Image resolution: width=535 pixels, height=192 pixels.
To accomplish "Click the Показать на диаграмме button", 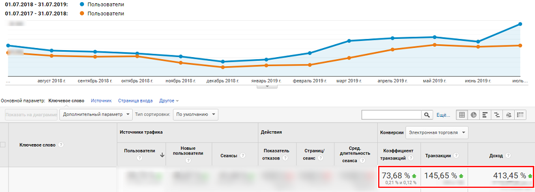I will [32, 115].
